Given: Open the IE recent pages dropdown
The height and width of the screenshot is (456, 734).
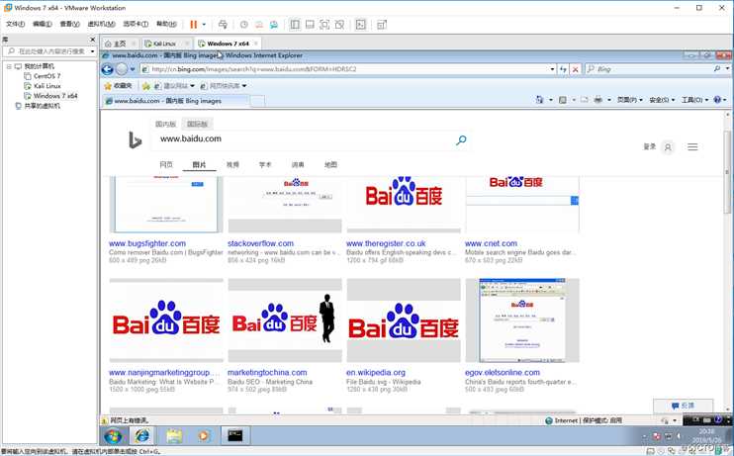Looking at the screenshot, I should coord(133,69).
